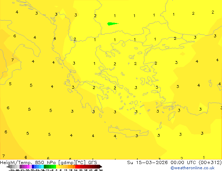Select the dark purple legend swatch
This screenshot has height=171, width=222.
[21, 167]
